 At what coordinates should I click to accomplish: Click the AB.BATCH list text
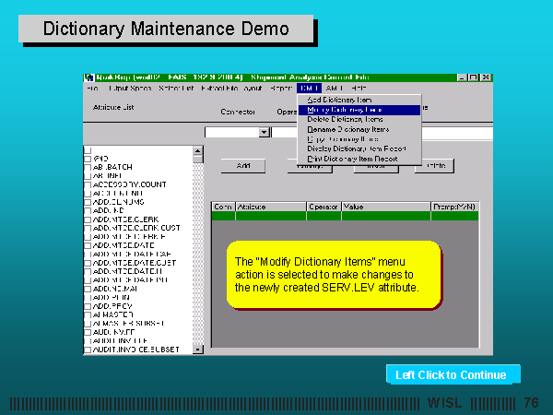(x=112, y=167)
